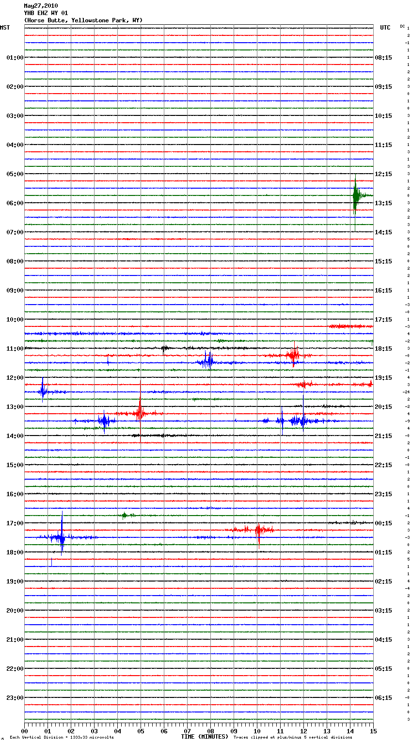Select the 05:00 MST time label
The height and width of the screenshot is (744, 412).
15,174
